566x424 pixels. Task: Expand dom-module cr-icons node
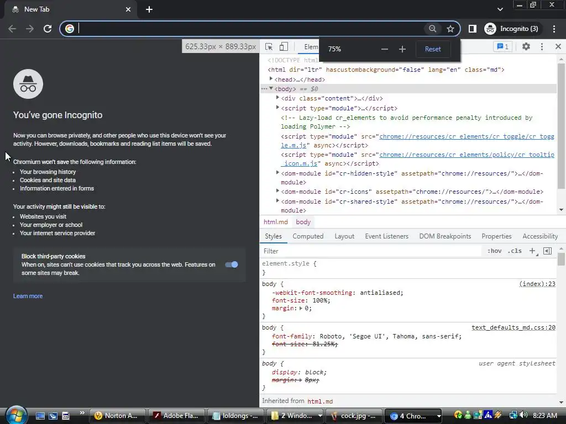277,190
